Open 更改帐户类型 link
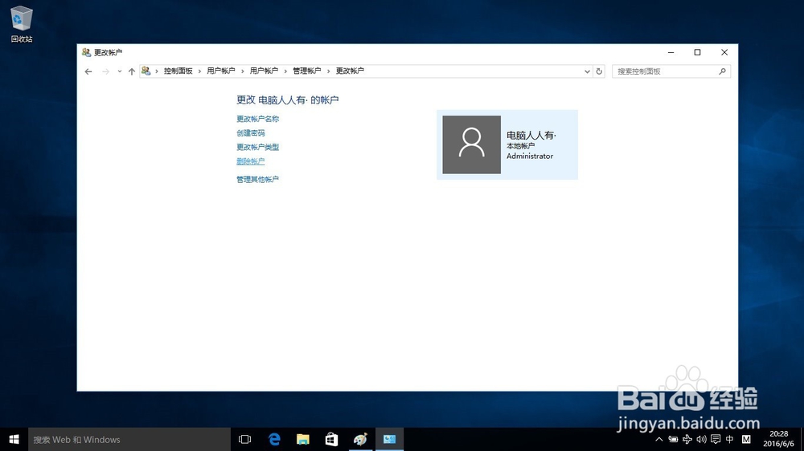804x451 pixels. pos(257,147)
